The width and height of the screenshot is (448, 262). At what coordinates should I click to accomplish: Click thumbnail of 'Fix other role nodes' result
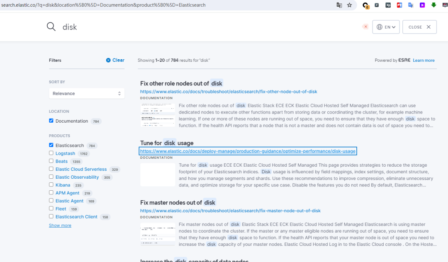158,115
